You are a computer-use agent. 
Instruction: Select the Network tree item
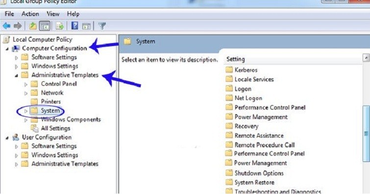(52, 93)
